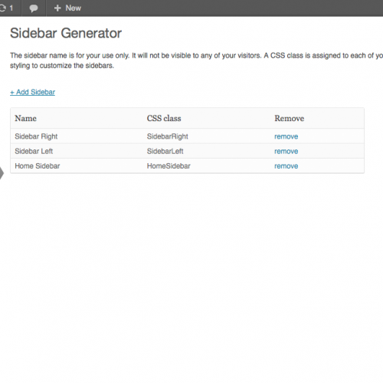Click the SidebarRight CSS class text
Screen dimensions: 383x383
168,136
